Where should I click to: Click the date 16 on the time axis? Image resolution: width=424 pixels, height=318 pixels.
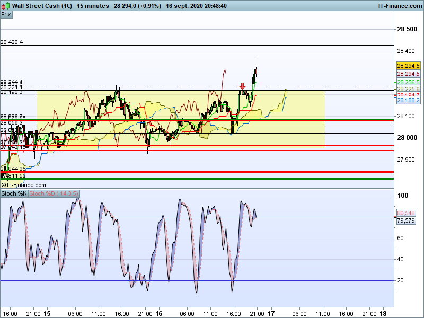(159, 313)
